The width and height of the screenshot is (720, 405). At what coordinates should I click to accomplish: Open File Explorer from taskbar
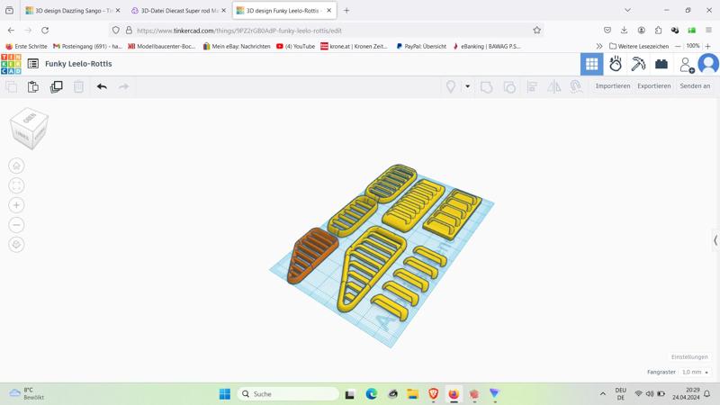(x=412, y=394)
